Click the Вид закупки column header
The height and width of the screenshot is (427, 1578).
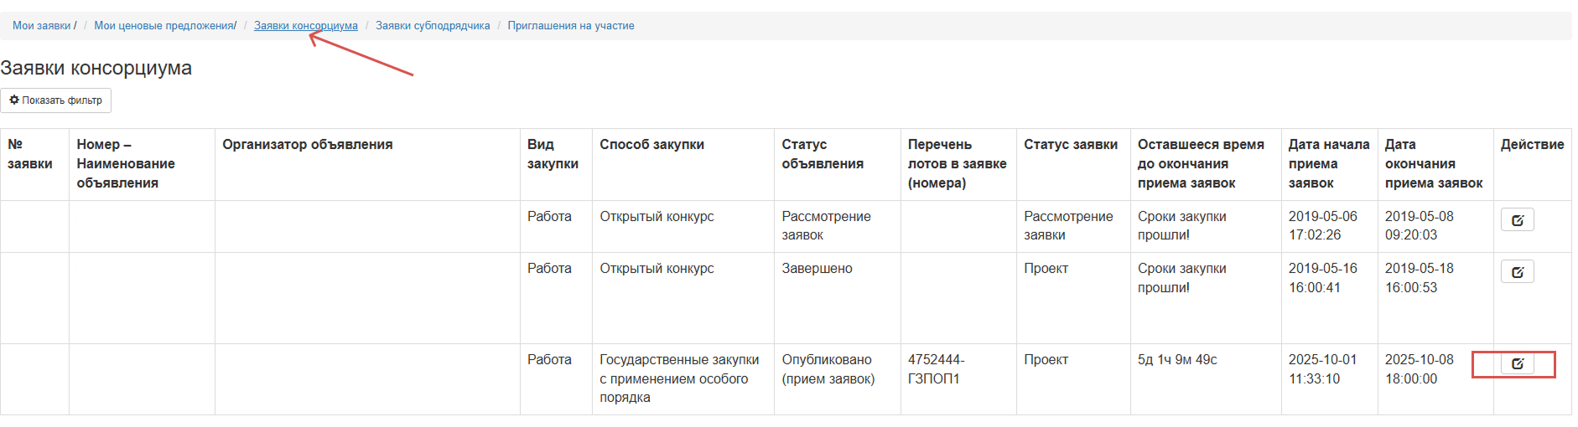pyautogui.click(x=553, y=154)
